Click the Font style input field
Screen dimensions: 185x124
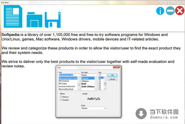coord(89,75)
